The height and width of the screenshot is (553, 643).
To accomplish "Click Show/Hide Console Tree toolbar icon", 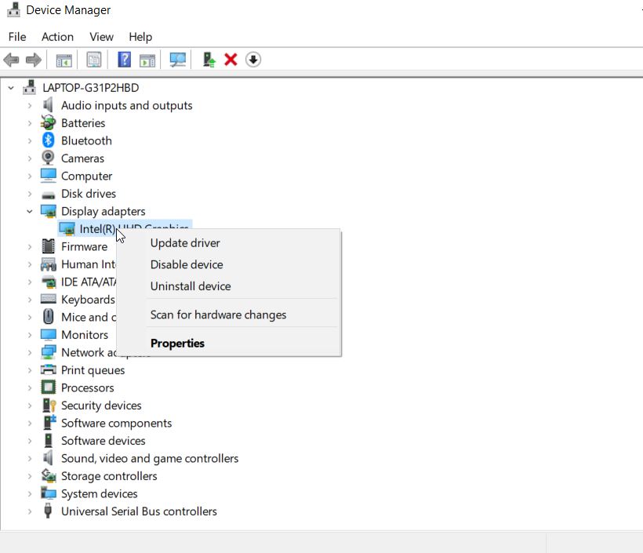I will (x=64, y=60).
